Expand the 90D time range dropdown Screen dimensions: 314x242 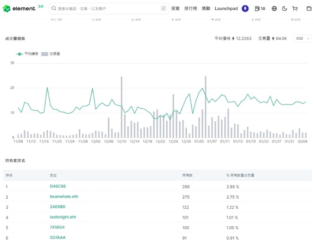[303, 39]
